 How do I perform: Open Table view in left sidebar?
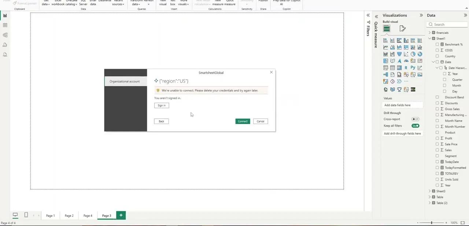(5, 25)
